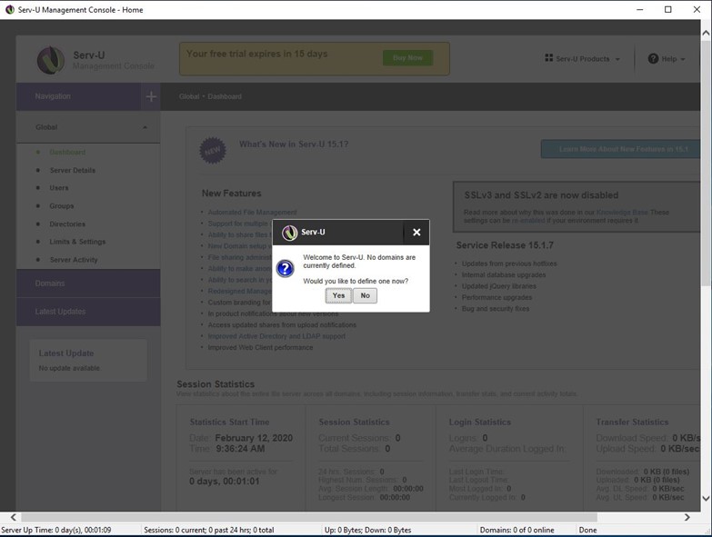Click No in the Serv-U dialog
712x537 pixels.
tap(365, 295)
